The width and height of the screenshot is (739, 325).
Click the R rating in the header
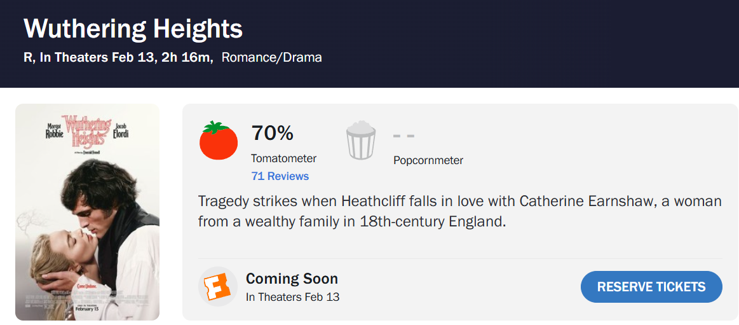click(28, 57)
